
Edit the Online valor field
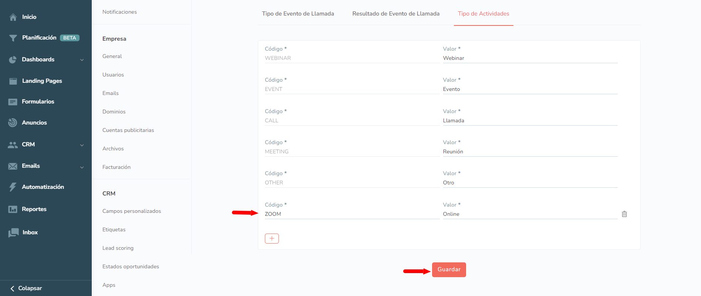[x=530, y=214]
